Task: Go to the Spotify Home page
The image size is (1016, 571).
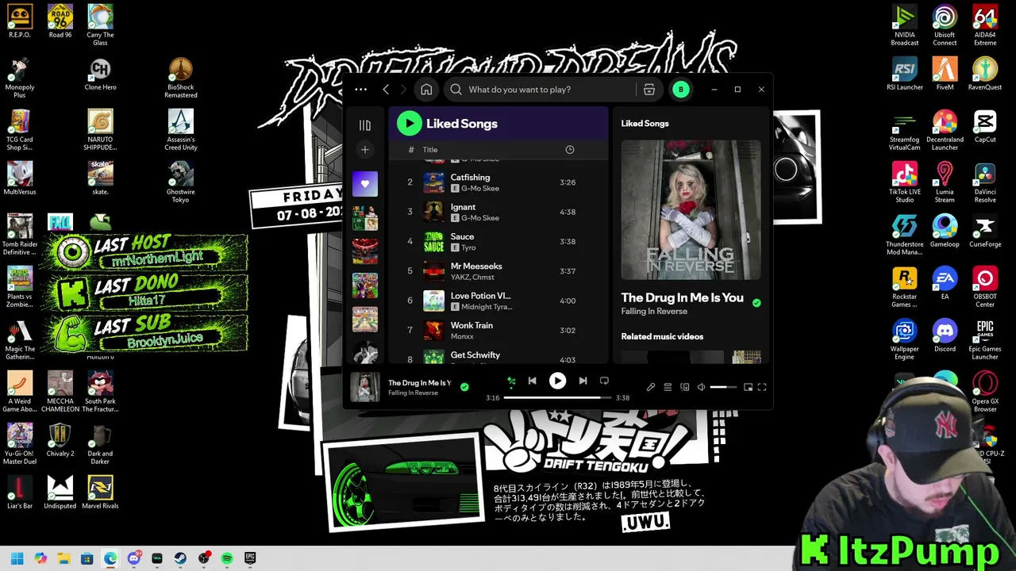Action: tap(426, 90)
